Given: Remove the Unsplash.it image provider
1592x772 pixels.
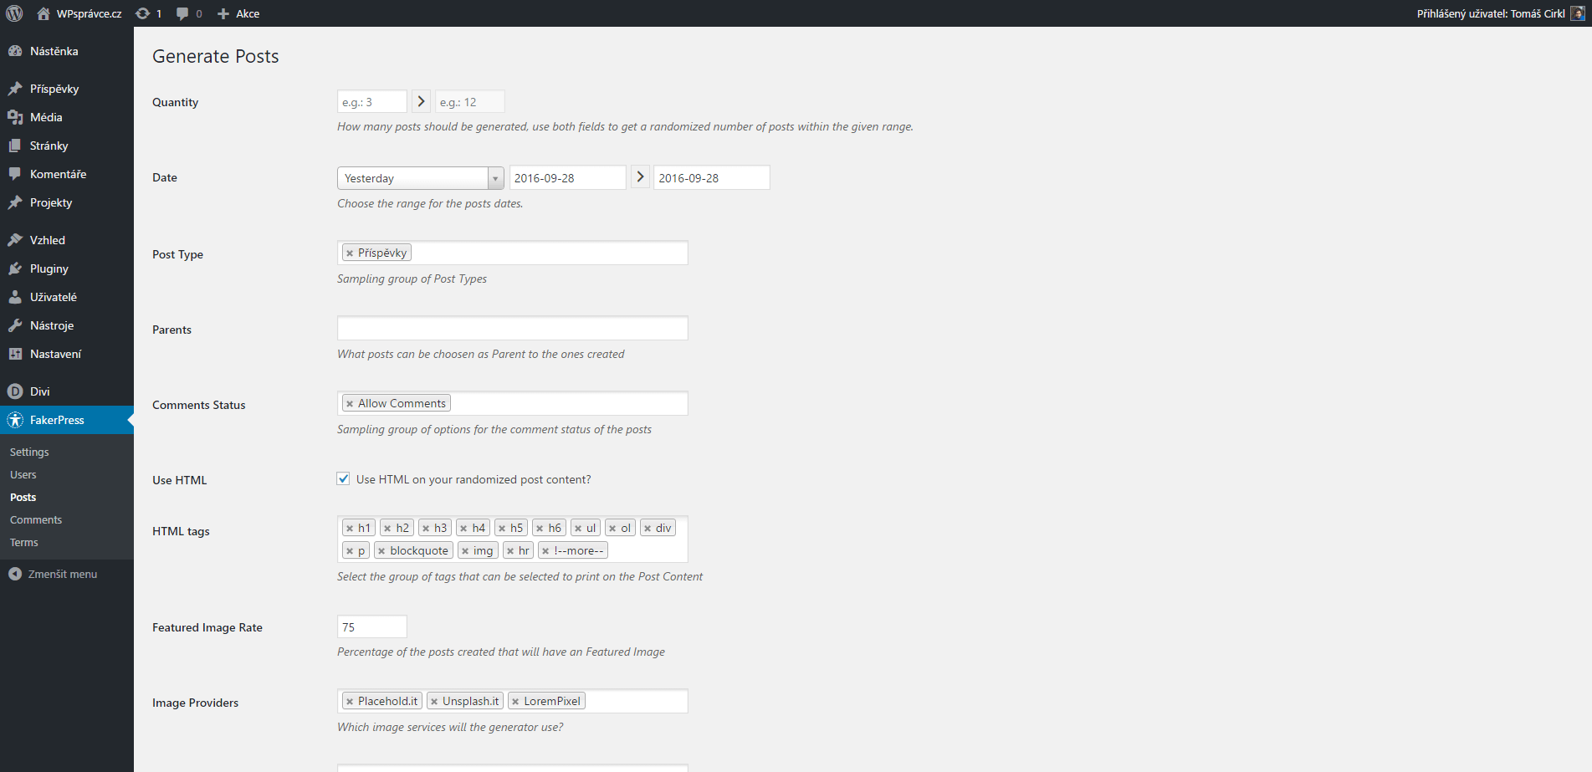Looking at the screenshot, I should tap(434, 702).
